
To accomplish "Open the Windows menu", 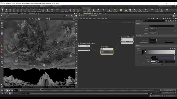I will 17,6.
